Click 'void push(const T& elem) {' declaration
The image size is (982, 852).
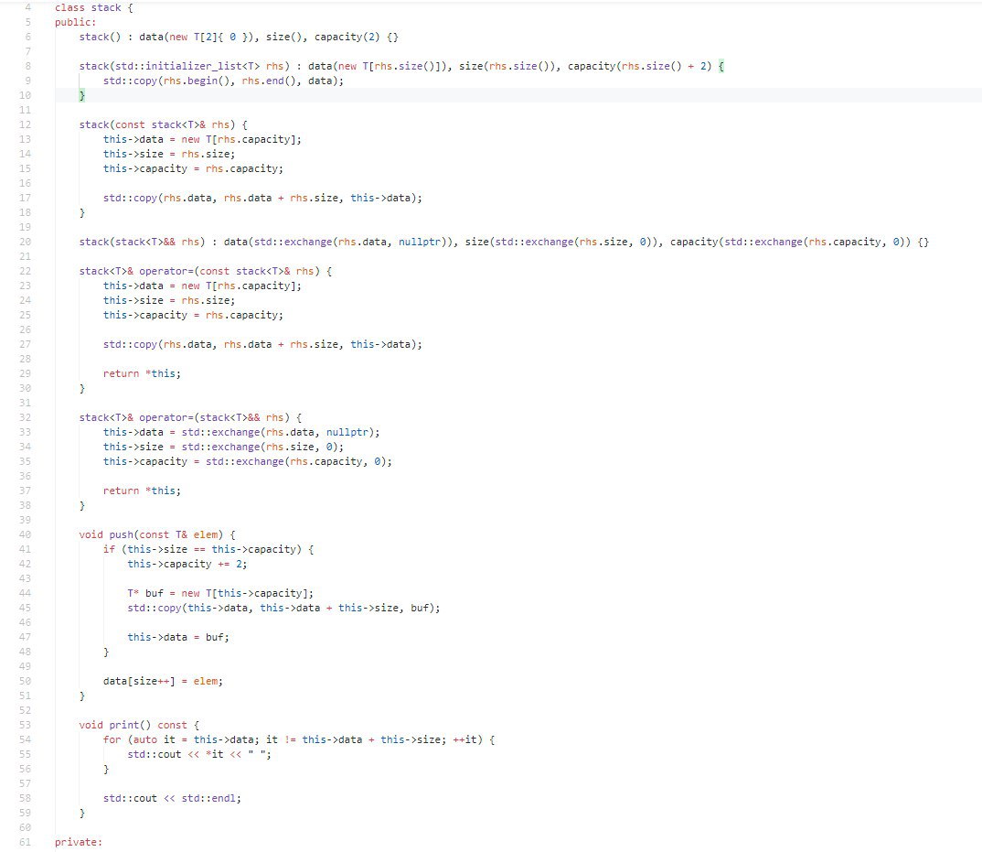point(157,534)
